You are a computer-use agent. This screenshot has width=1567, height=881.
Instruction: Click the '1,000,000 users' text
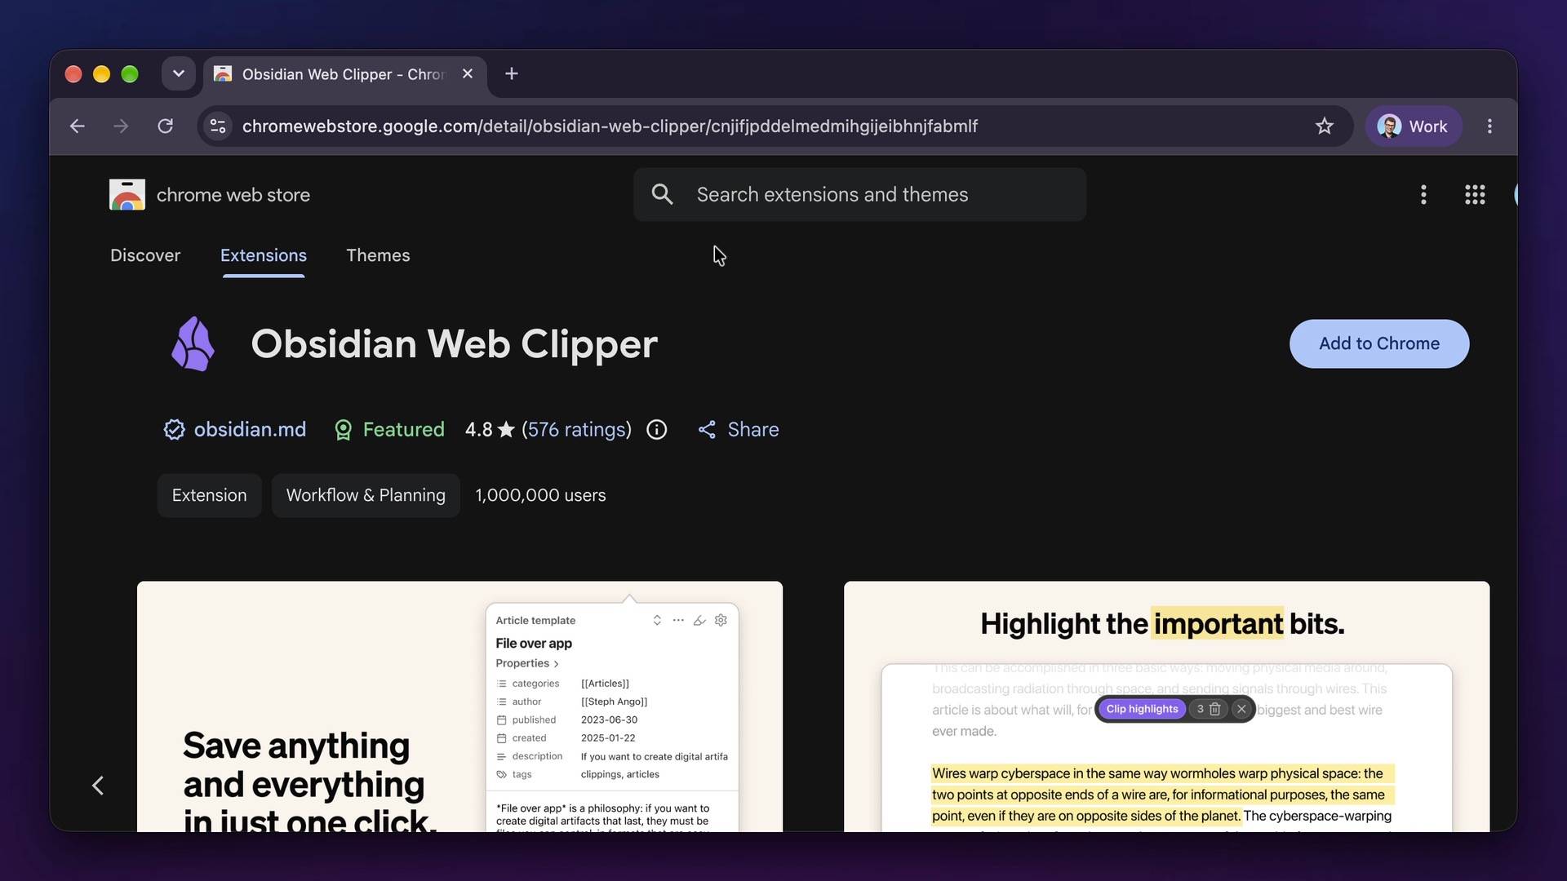click(540, 495)
